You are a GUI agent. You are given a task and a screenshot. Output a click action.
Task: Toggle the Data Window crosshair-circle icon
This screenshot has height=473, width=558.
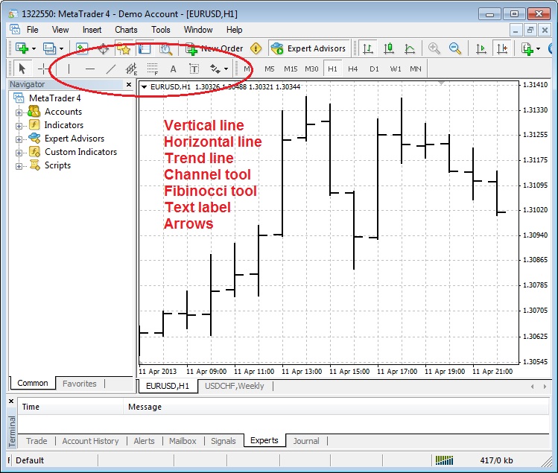tap(104, 48)
